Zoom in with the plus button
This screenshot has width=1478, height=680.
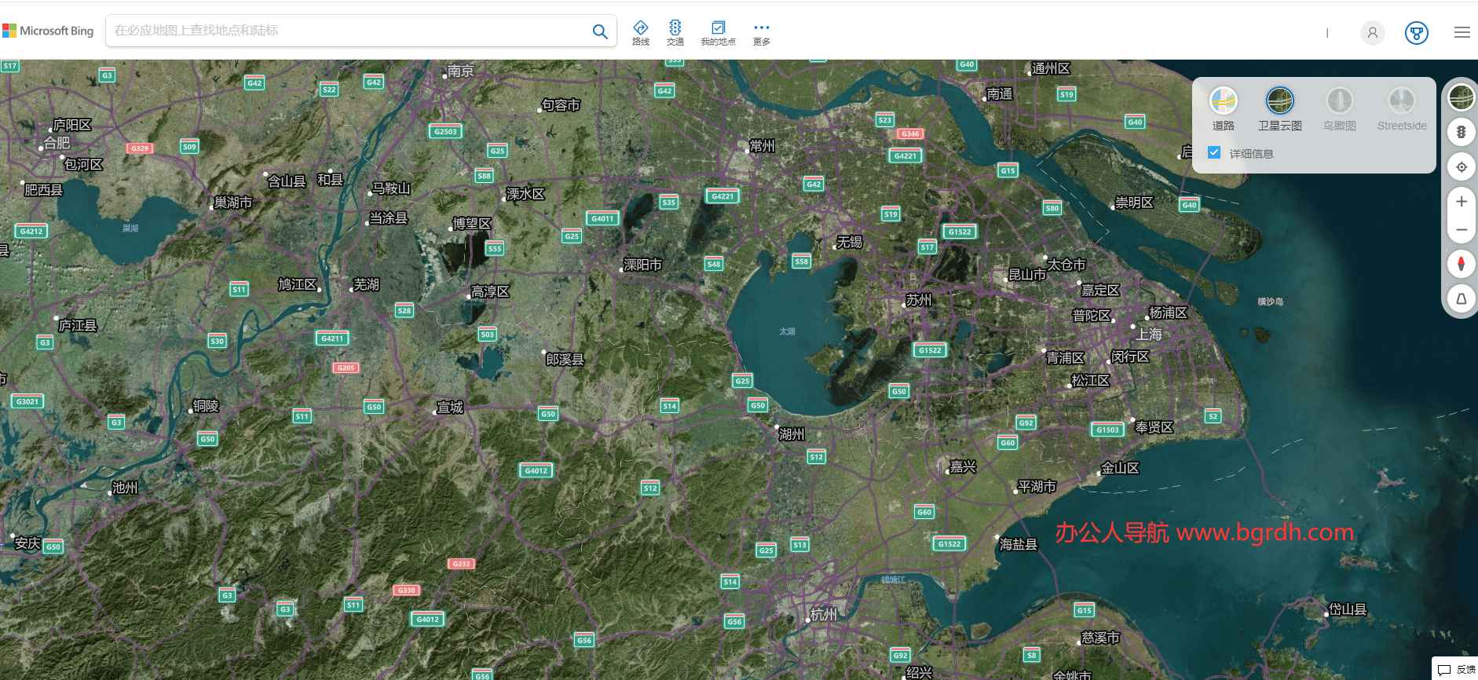tap(1461, 202)
